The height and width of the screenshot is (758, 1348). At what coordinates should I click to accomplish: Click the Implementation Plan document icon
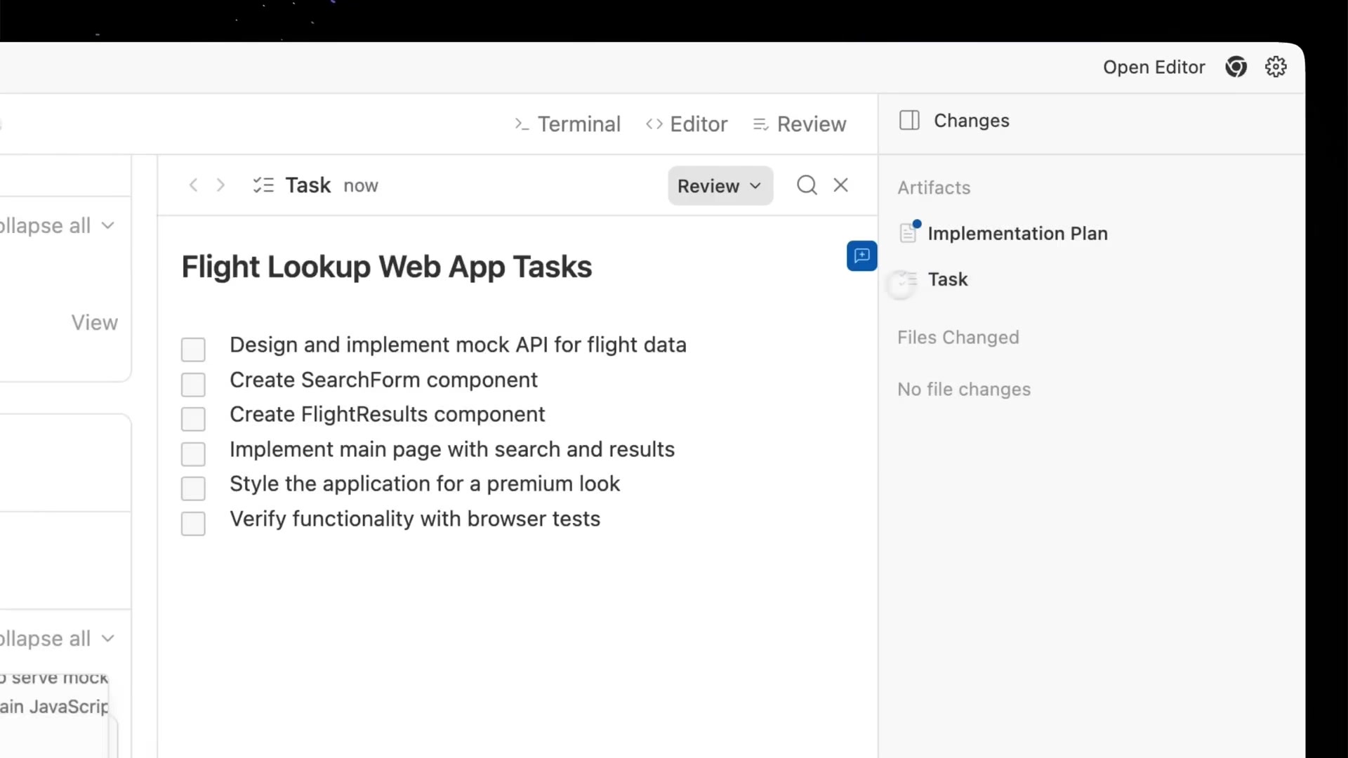[x=908, y=233]
